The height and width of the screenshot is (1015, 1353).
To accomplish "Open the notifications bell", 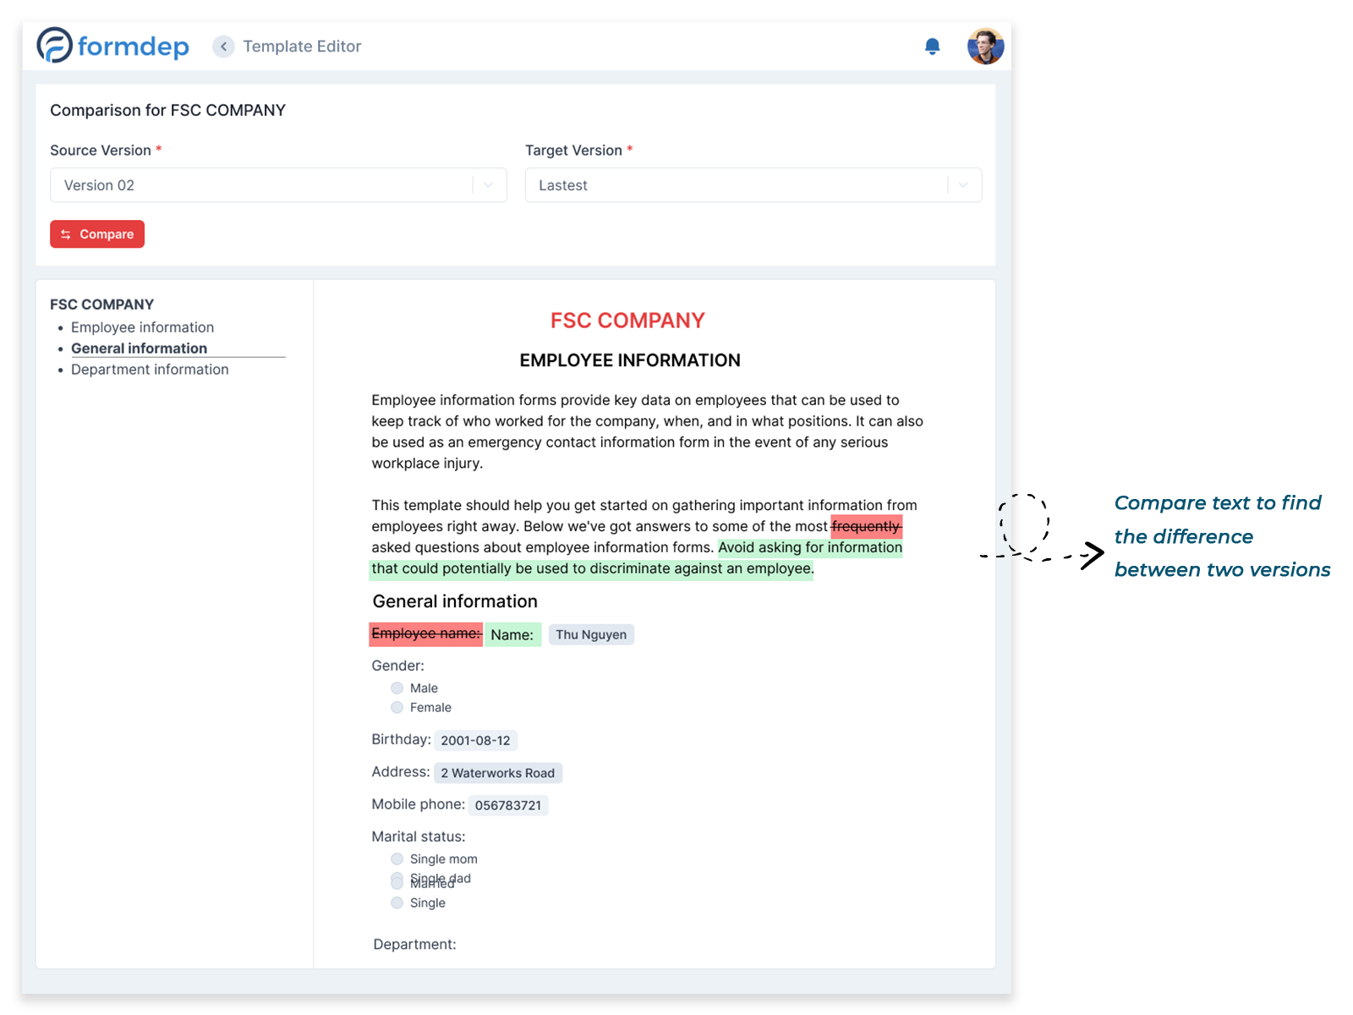I will coord(932,47).
